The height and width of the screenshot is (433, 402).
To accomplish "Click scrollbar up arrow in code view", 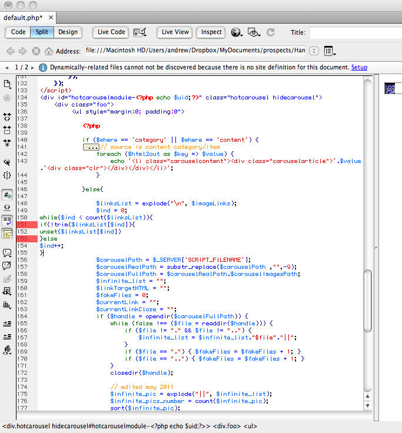I will click(x=367, y=397).
